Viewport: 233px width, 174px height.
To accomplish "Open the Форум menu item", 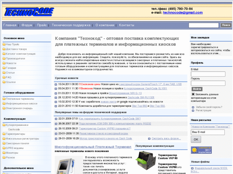I will (27, 25).
